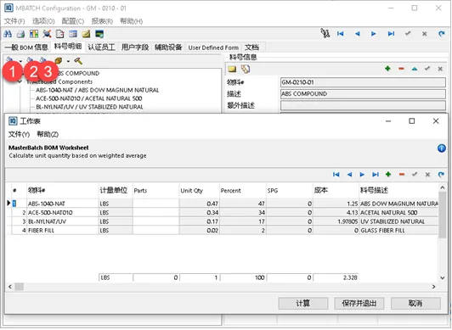Open the colored grid icon in main toolbar

[x=34, y=34]
